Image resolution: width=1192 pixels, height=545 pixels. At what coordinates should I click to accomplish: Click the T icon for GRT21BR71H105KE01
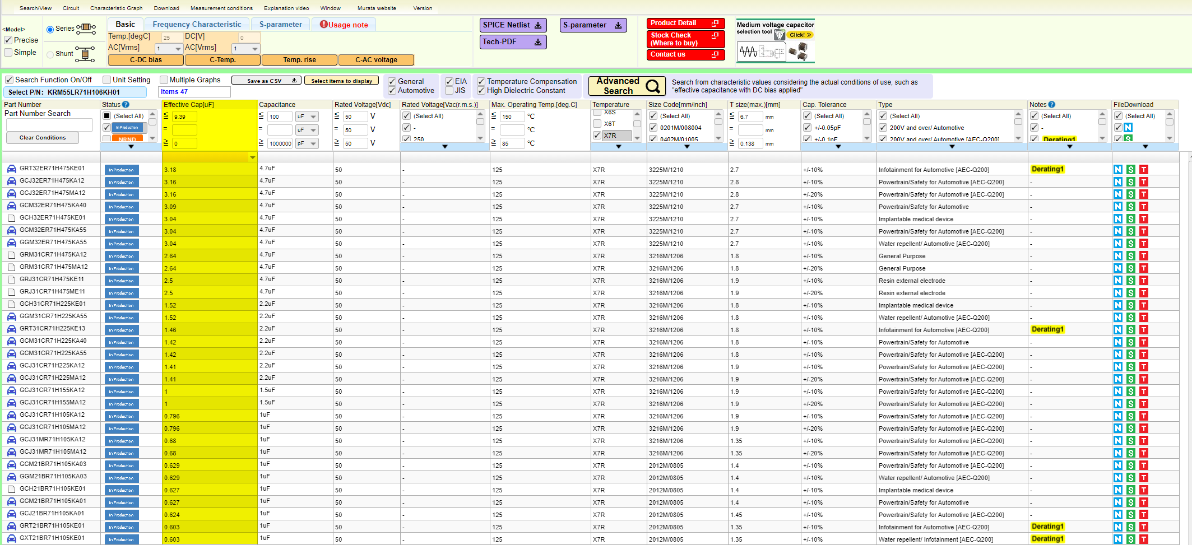tap(1144, 527)
